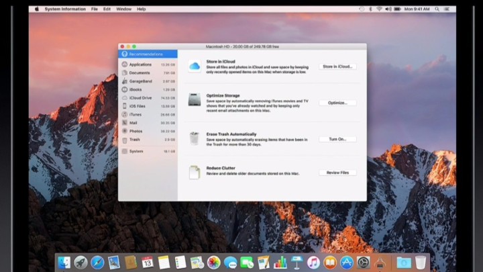Open the Downloads folder in Dock

click(x=404, y=263)
